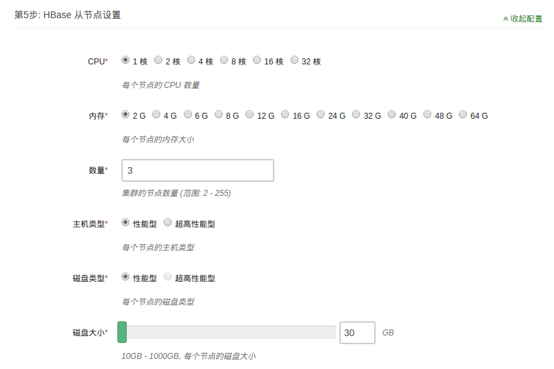Image resolution: width=554 pixels, height=369 pixels.
Task: Choose 24 G memory size
Action: coord(321,115)
